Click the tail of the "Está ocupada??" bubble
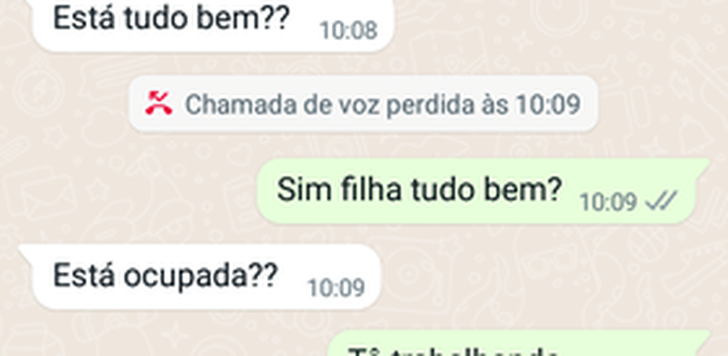 coord(25,252)
